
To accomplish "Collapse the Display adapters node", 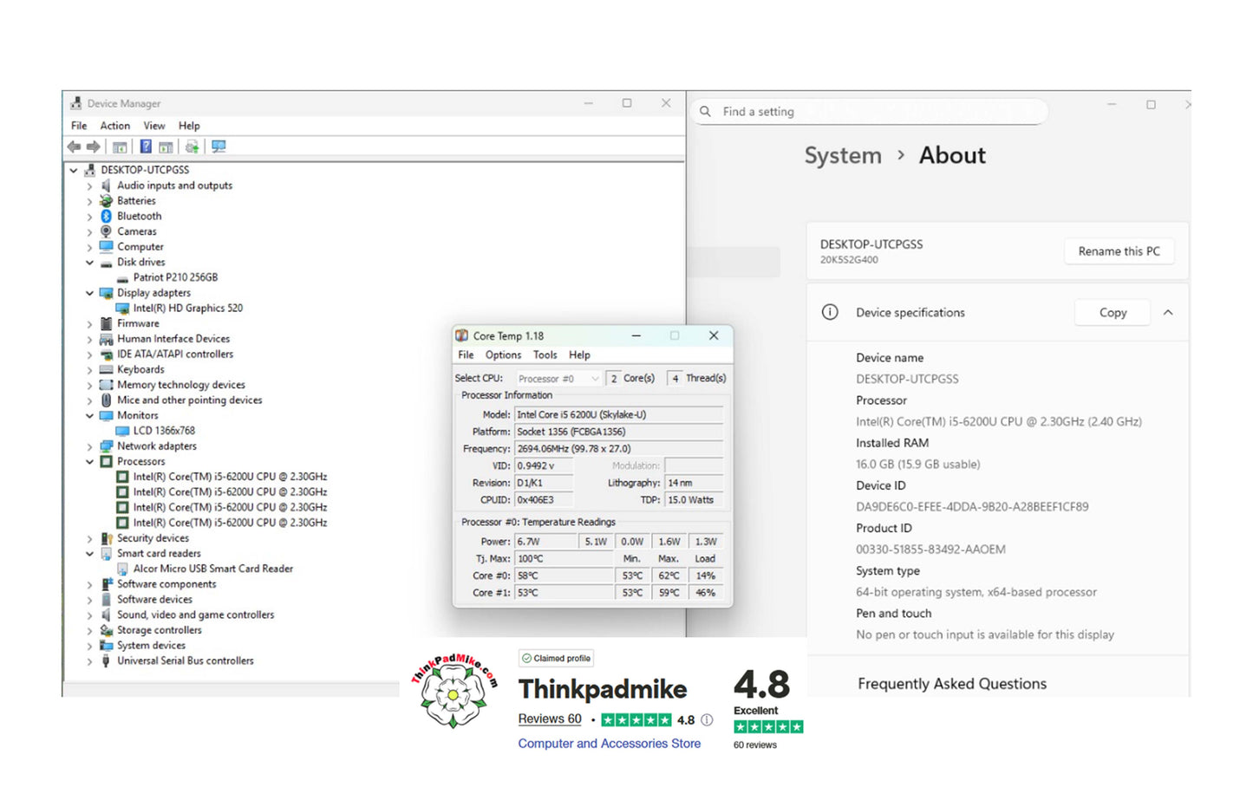I will (89, 293).
